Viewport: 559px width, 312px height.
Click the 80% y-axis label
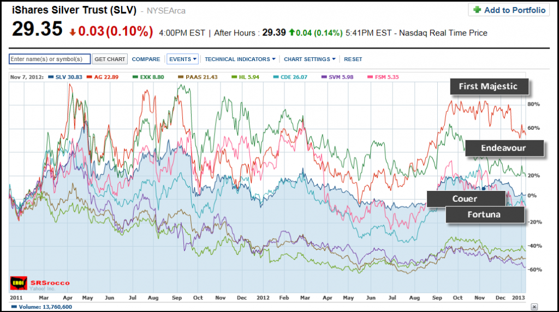point(533,104)
